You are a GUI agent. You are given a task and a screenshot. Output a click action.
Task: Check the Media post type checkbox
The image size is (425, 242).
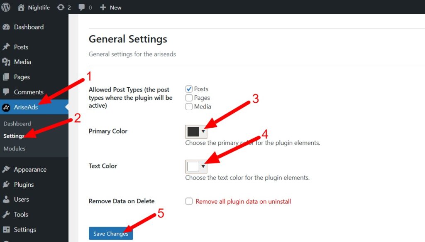pyautogui.click(x=189, y=106)
